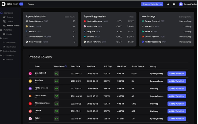Expand the Create a Watchlist dropdown
Screen dimensions: 198x124
(161, 4)
